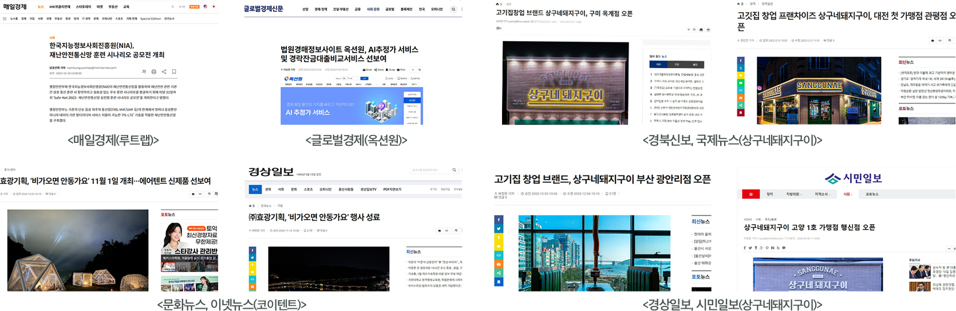Share 행사 성료 article on Facebook
This screenshot has height=311, width=956.
[252, 250]
